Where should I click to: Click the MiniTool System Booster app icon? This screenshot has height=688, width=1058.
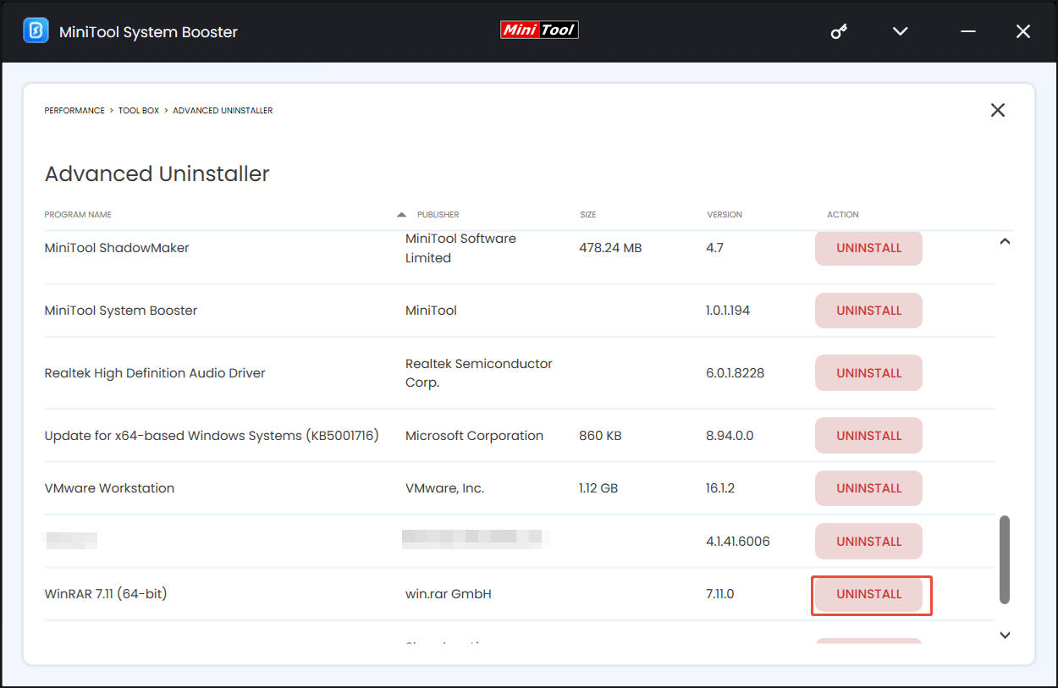[x=36, y=31]
